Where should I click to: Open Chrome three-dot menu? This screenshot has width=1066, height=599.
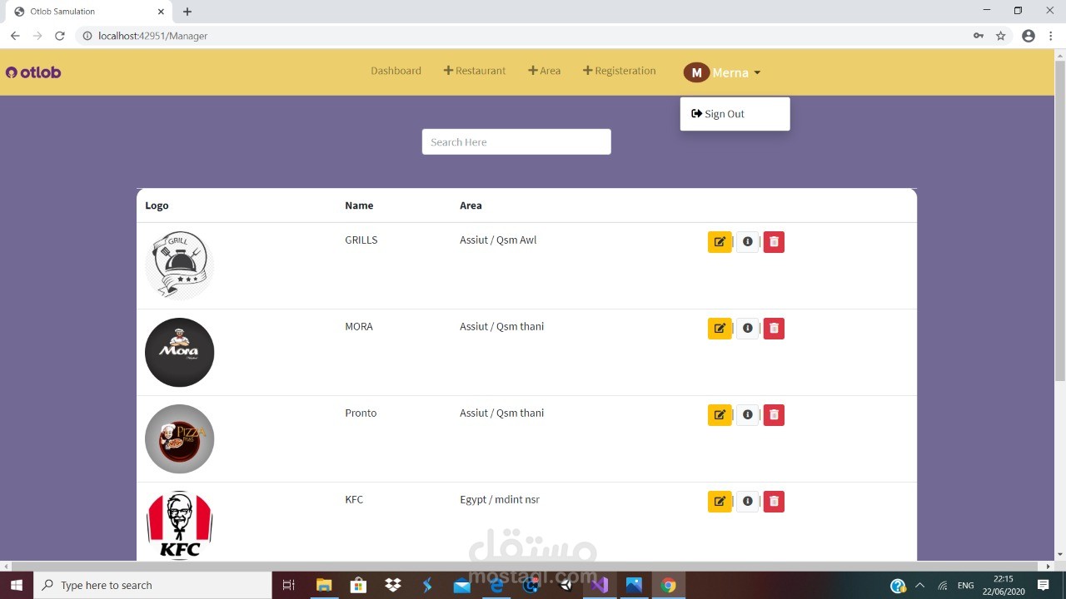[1052, 36]
